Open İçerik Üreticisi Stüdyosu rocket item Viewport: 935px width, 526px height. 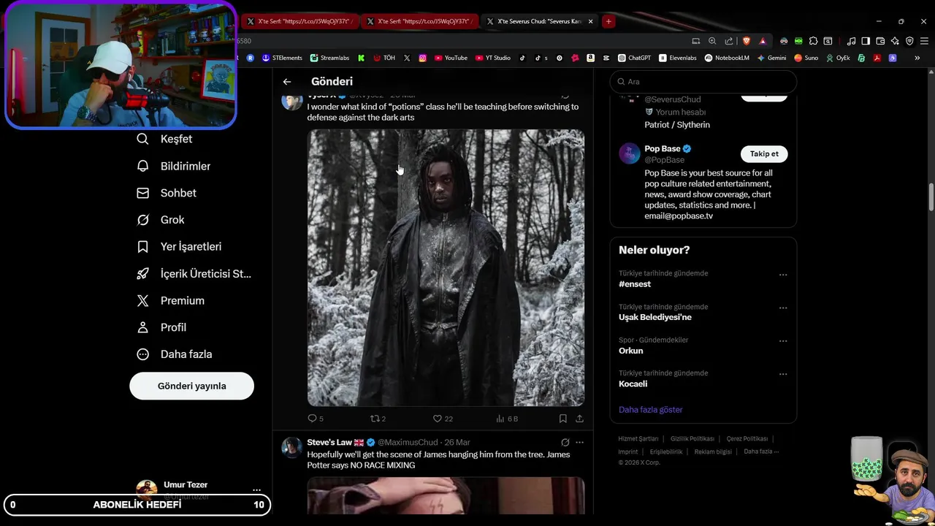pyautogui.click(x=194, y=274)
